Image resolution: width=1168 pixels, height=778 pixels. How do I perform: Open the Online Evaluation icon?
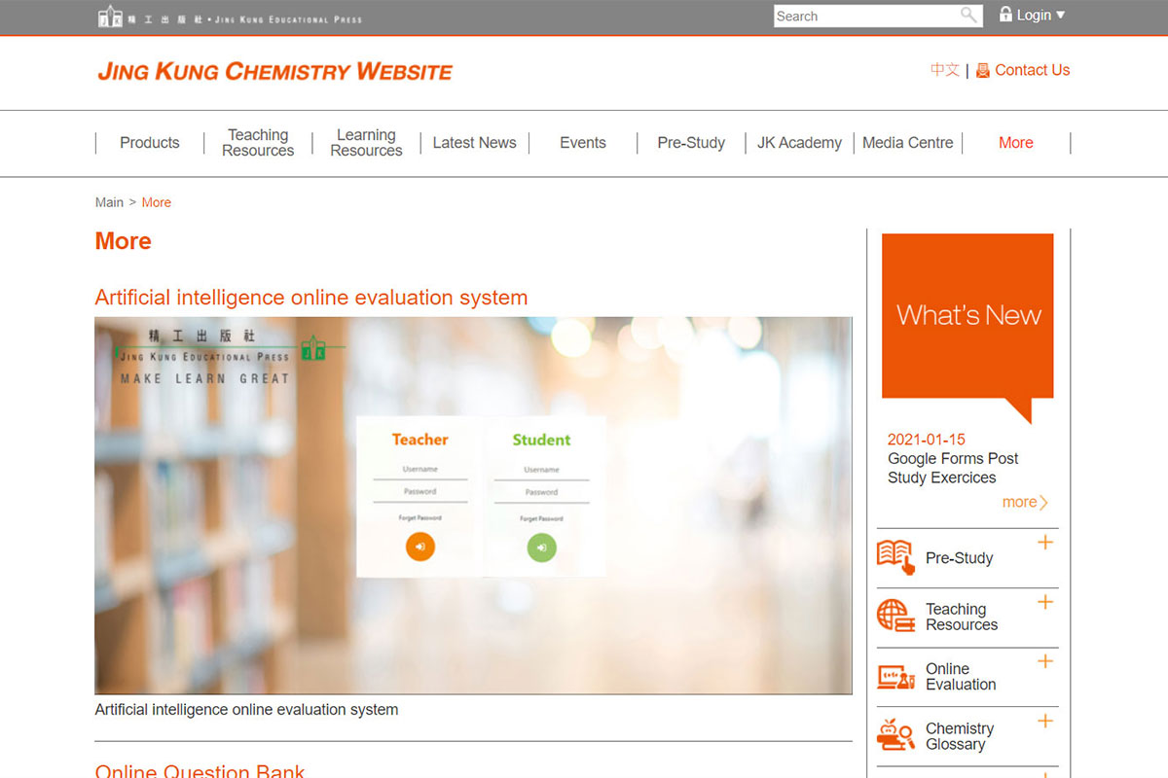(896, 677)
